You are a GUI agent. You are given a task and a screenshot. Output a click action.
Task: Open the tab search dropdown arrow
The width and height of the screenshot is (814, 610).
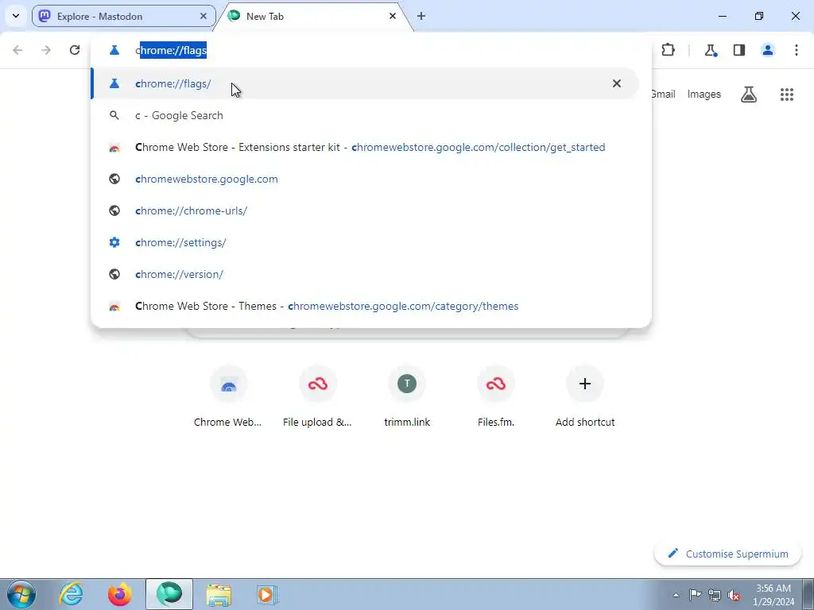coord(16,16)
